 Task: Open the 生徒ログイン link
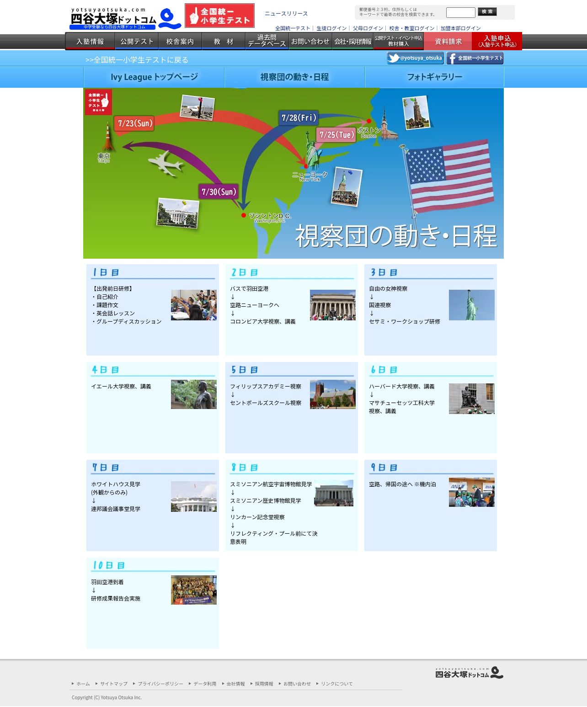click(x=331, y=28)
